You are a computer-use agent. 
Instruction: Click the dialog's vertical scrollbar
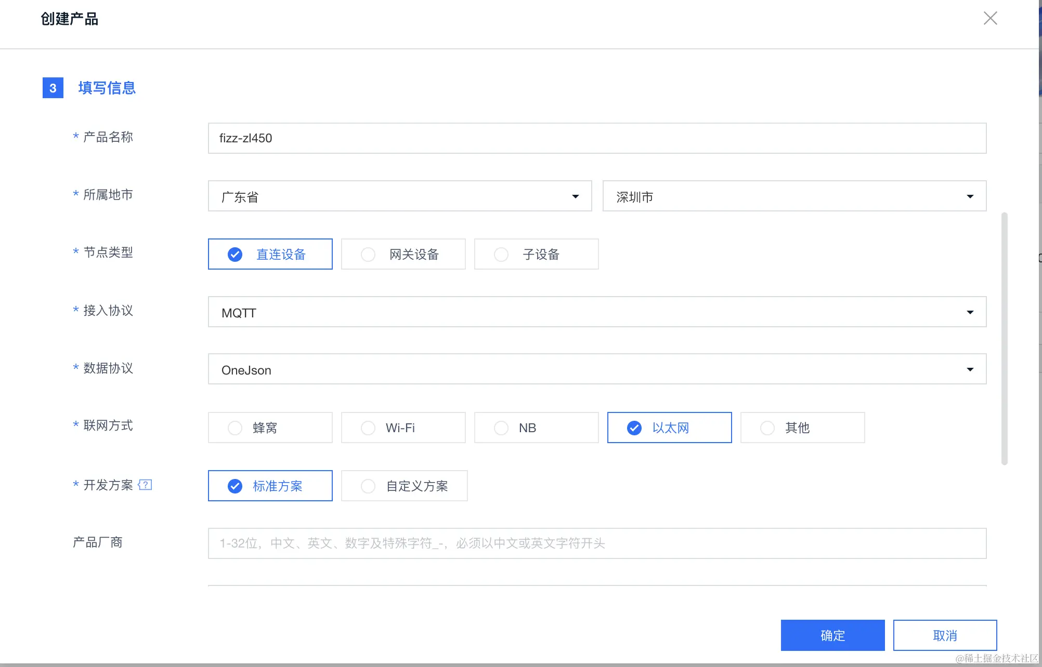(1005, 339)
